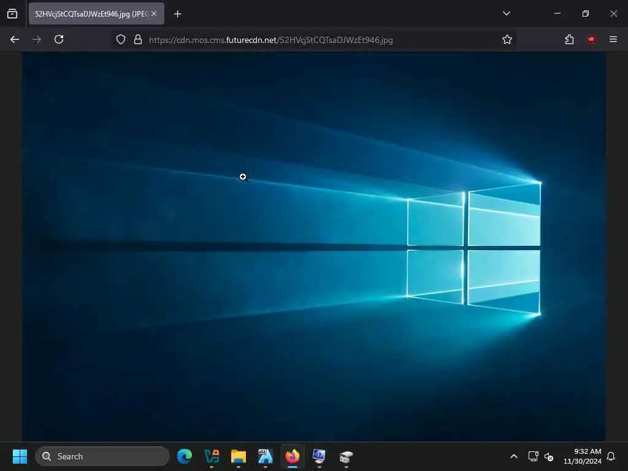Image resolution: width=628 pixels, height=471 pixels.
Task: Open File Explorer from taskbar
Action: pyautogui.click(x=239, y=456)
